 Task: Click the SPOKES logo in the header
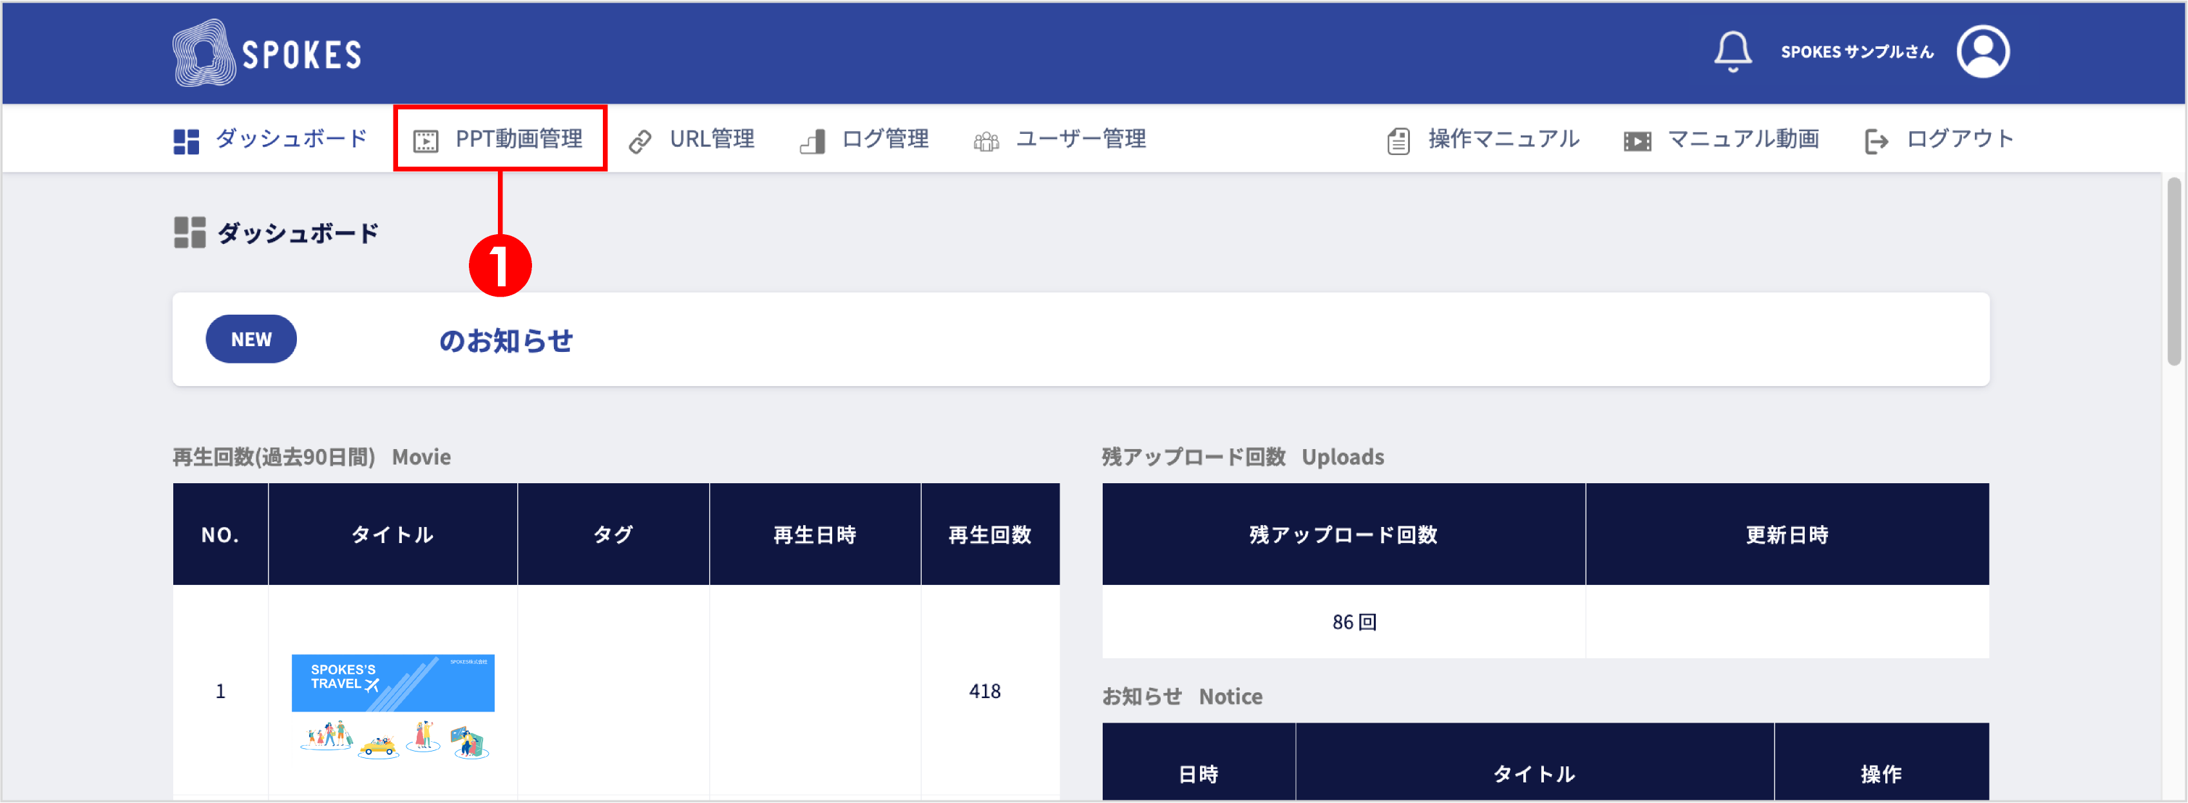(267, 51)
